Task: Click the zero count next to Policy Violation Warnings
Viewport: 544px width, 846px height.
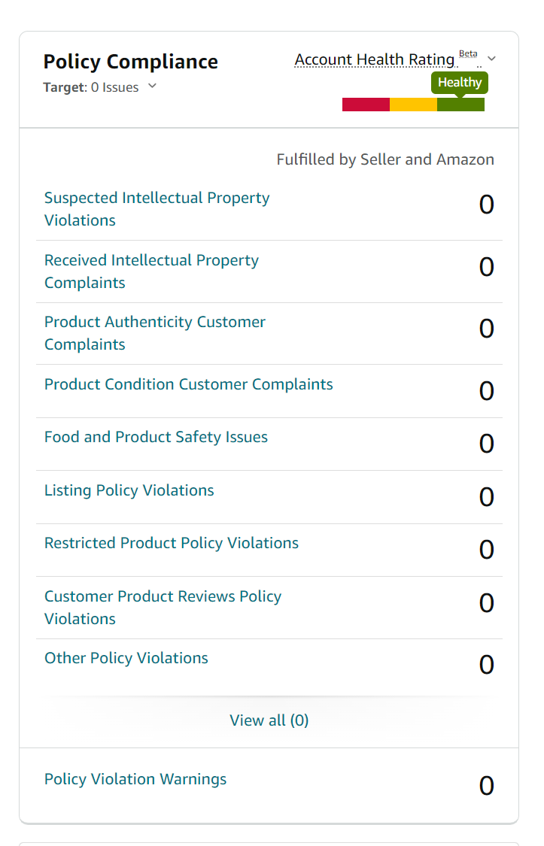Action: point(485,785)
